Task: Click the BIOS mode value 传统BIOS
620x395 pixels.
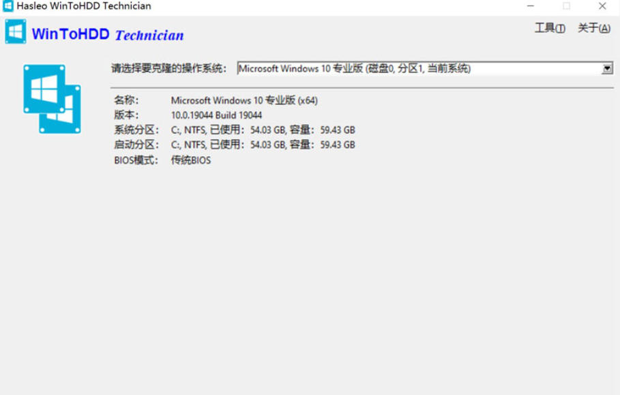Action: (x=191, y=160)
